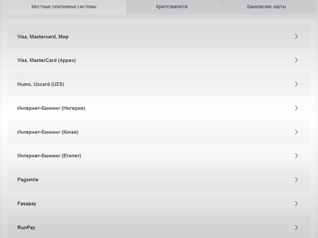Click the chevron beside Интернет-банкинг (Египет)
Screen dimensions: 318x238
tap(296, 156)
